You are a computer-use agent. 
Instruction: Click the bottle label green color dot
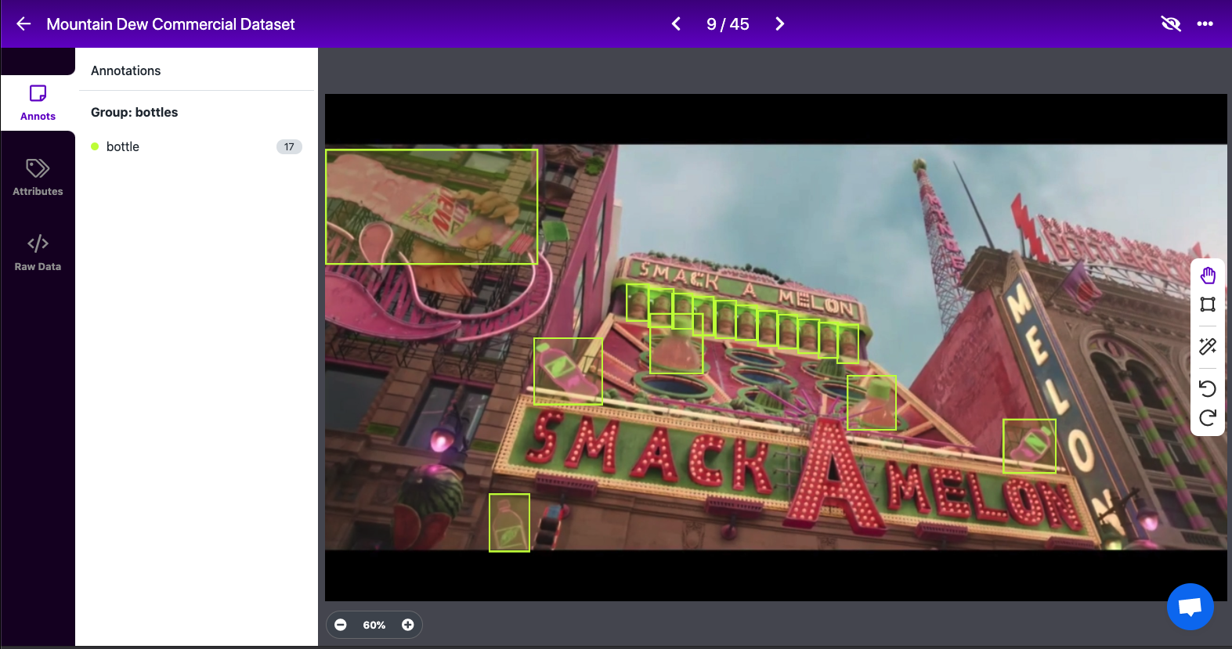click(x=95, y=146)
